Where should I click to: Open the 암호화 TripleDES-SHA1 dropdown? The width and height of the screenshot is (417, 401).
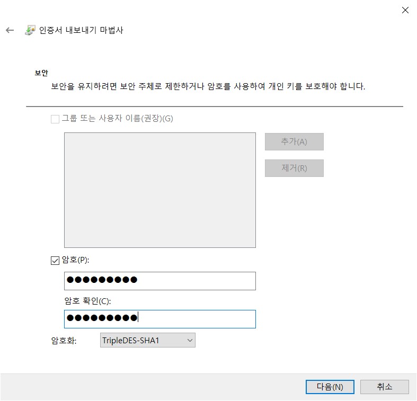[148, 340]
